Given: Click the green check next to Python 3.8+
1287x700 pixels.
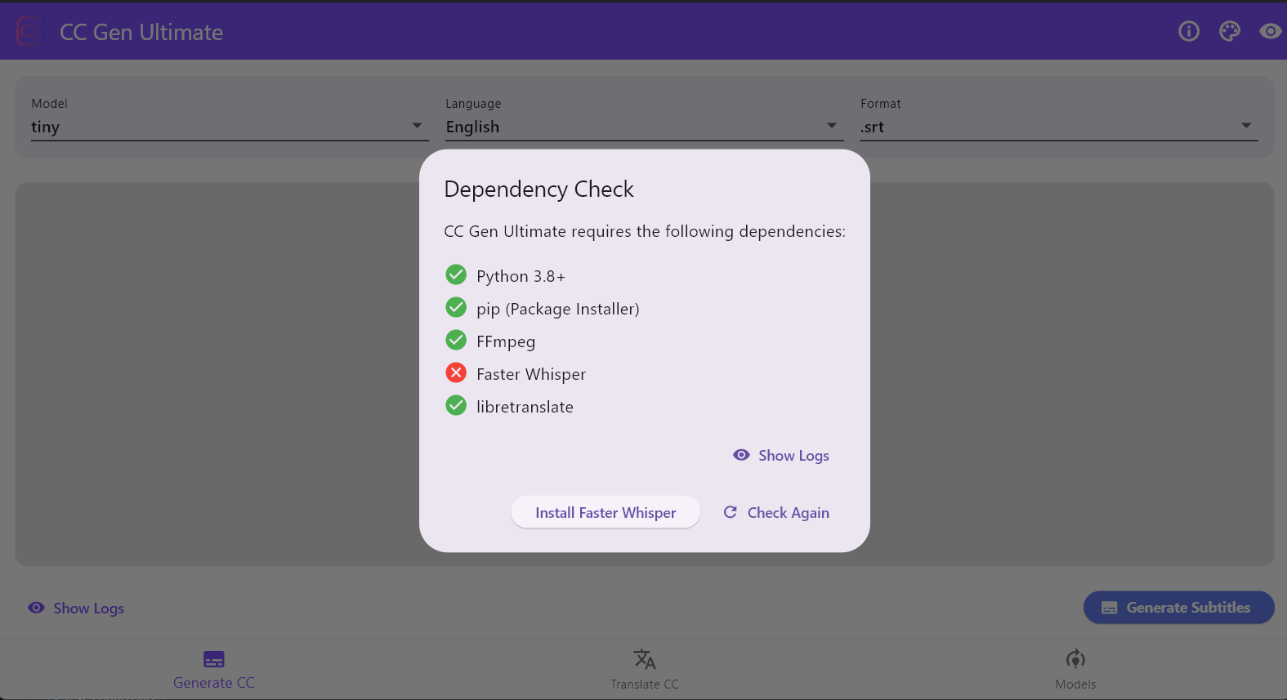Looking at the screenshot, I should 456,274.
